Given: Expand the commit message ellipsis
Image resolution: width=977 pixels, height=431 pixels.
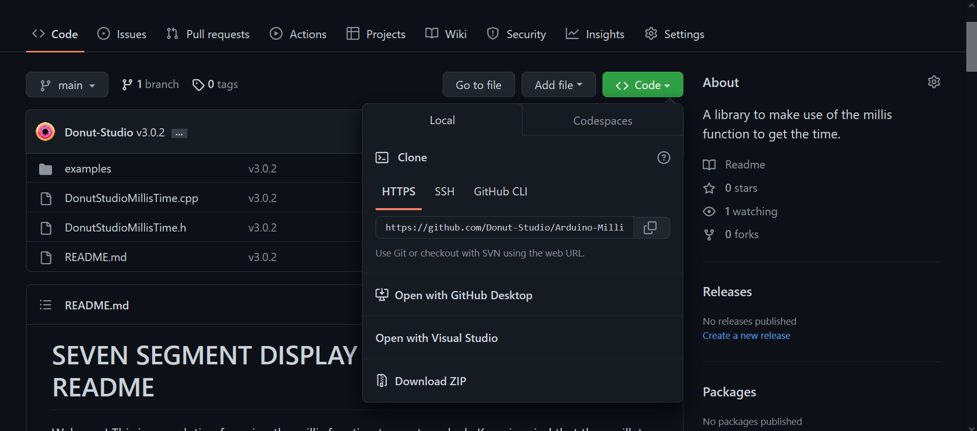Looking at the screenshot, I should pyautogui.click(x=179, y=133).
